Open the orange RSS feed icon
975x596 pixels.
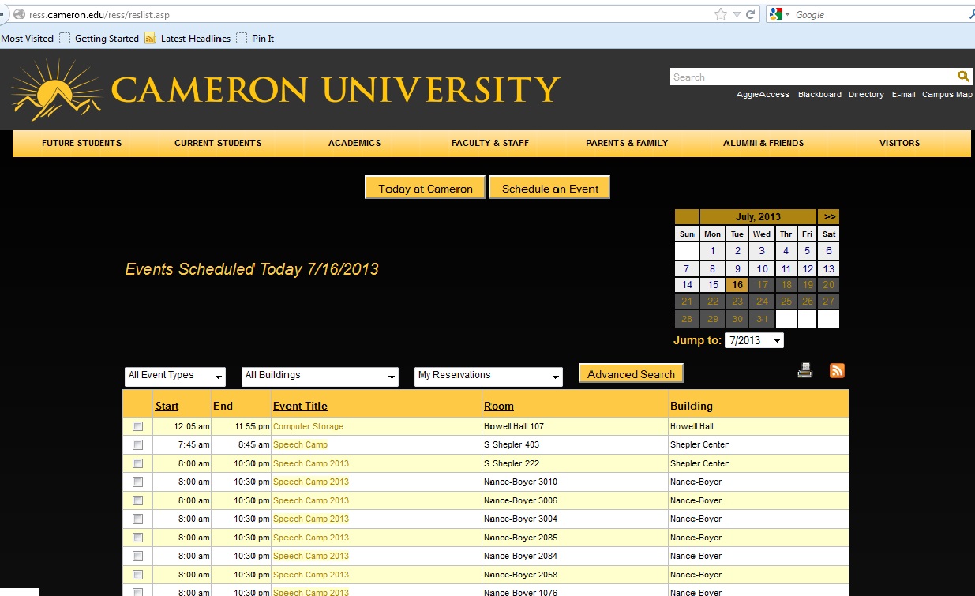(837, 370)
